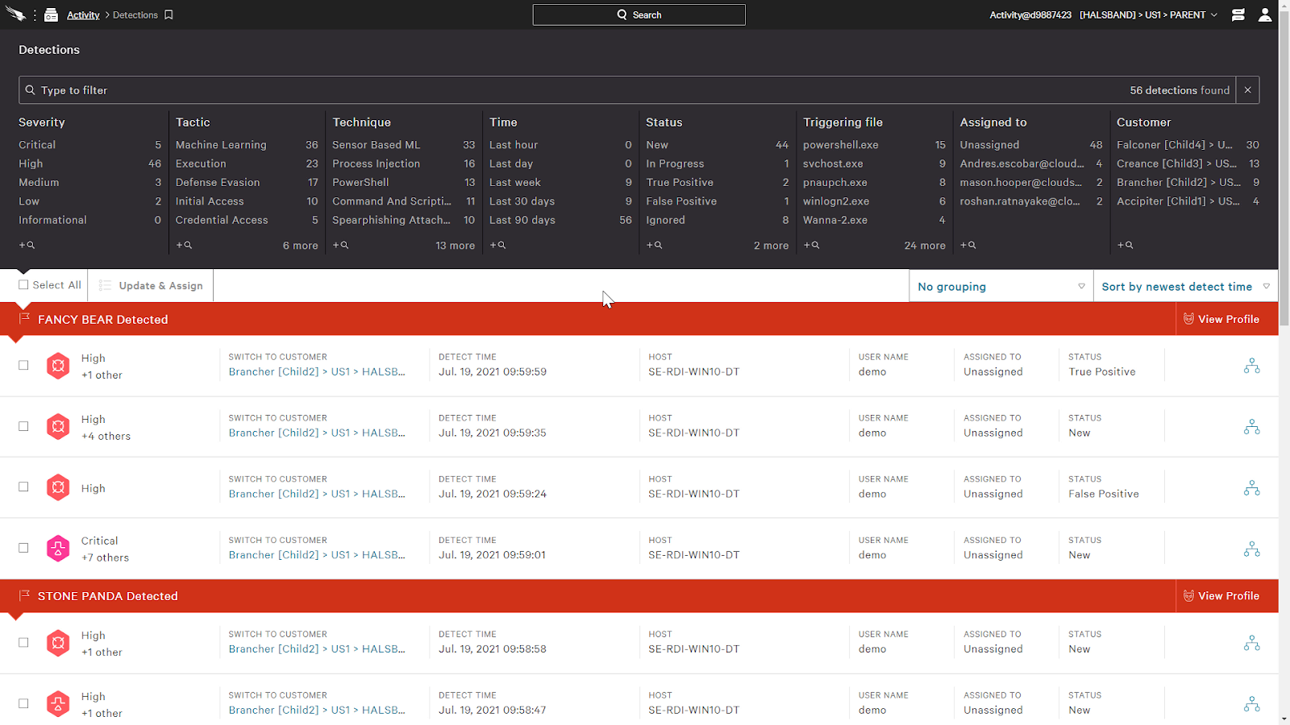
Task: Click the flag icon on the STONE PANDA banner
Action: pyautogui.click(x=23, y=596)
